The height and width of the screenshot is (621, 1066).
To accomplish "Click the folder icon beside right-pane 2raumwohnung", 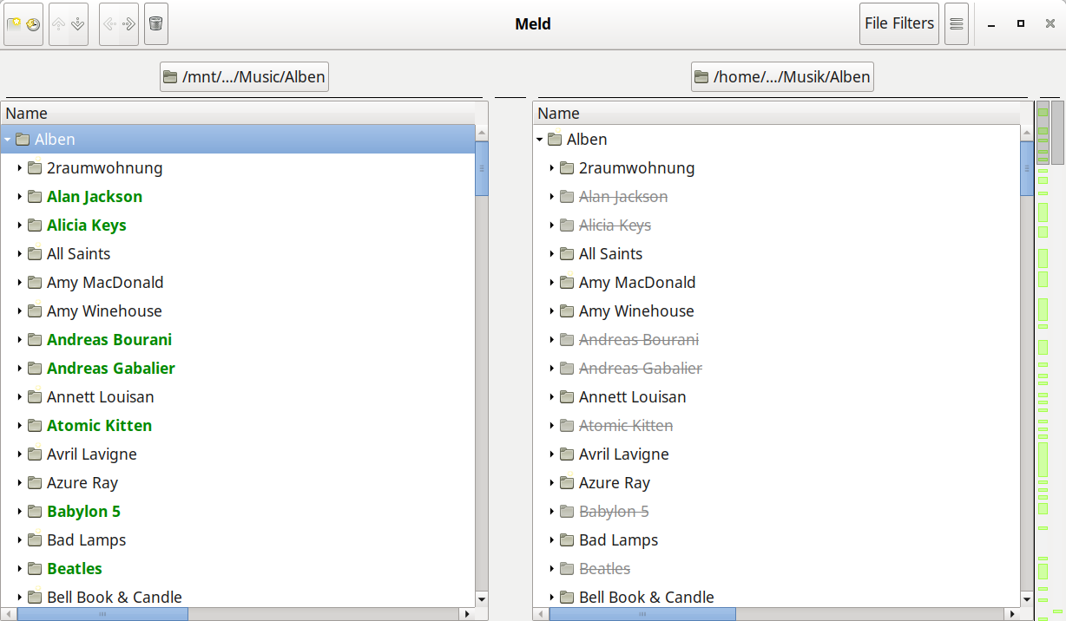I will (567, 168).
